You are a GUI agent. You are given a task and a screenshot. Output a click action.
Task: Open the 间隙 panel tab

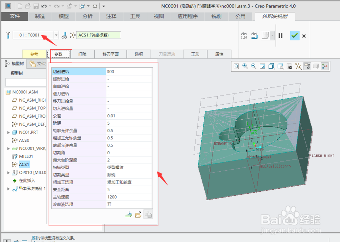pyautogui.click(x=83, y=54)
